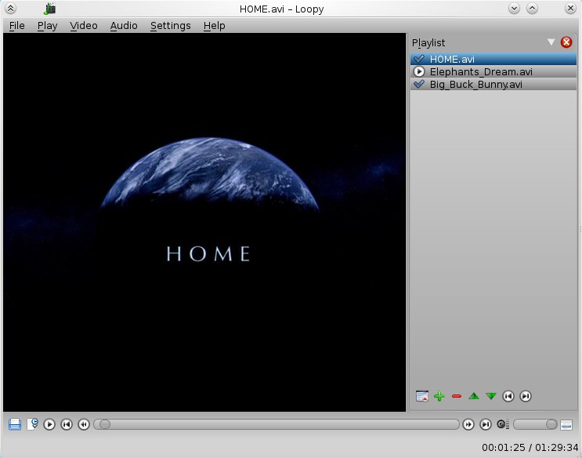582x458 pixels.
Task: Click next-track button in the playlist panel
Action: 526,396
